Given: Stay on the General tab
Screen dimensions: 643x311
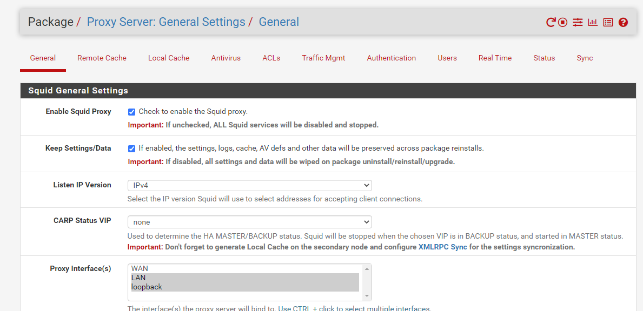Looking at the screenshot, I should (43, 58).
